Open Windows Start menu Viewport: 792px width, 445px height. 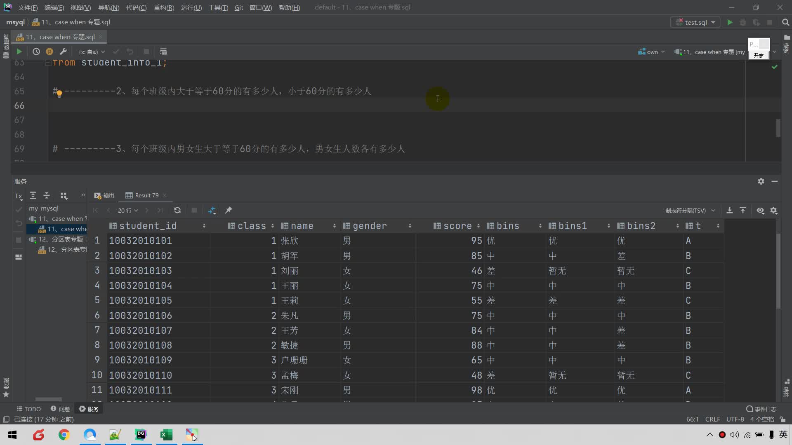coord(12,434)
